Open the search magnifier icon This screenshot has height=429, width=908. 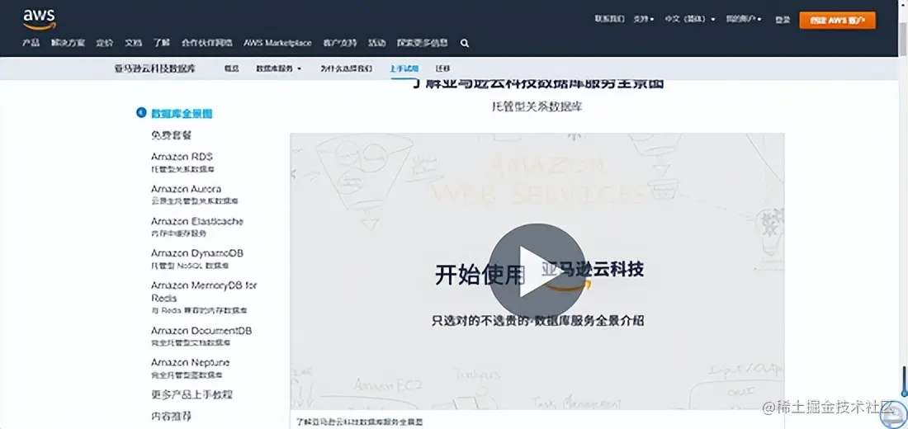(465, 43)
